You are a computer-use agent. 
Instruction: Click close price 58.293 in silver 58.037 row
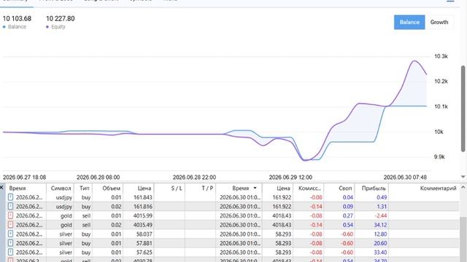click(x=283, y=234)
